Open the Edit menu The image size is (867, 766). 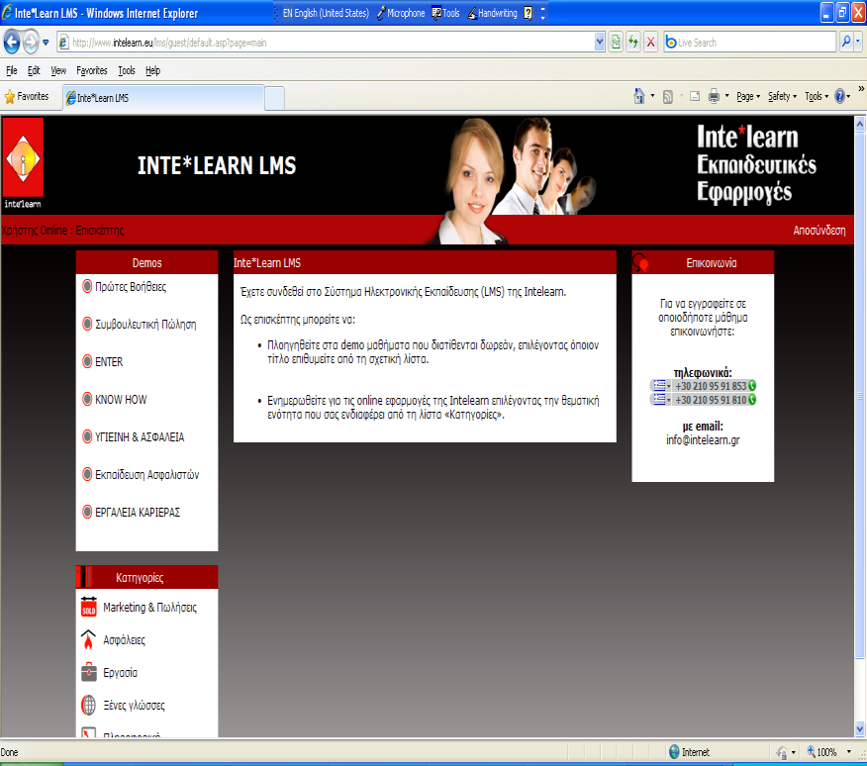pyautogui.click(x=34, y=70)
